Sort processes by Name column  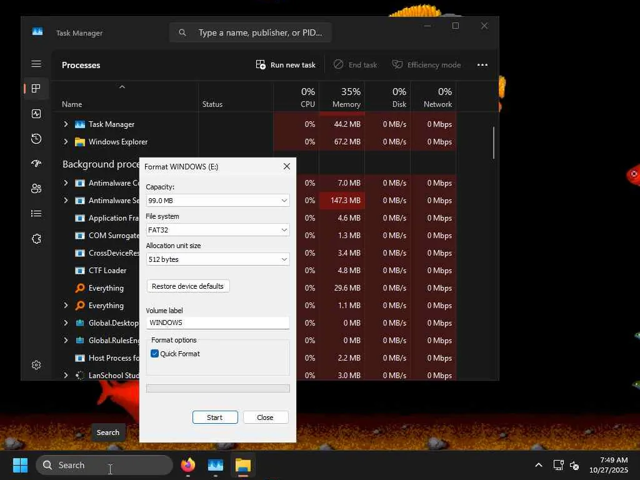pos(72,104)
